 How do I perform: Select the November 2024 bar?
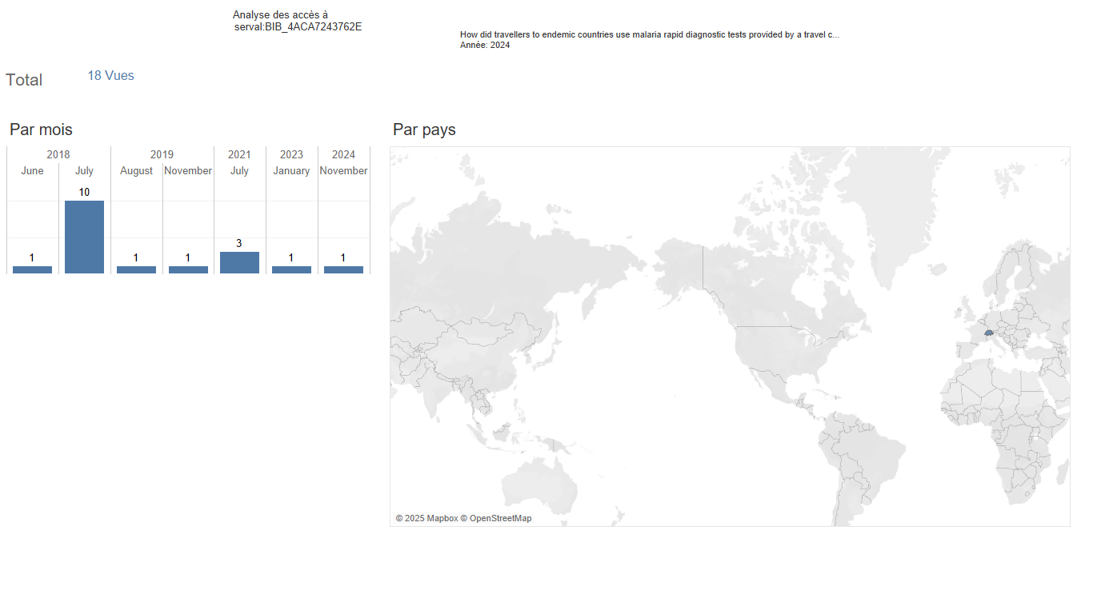343,269
